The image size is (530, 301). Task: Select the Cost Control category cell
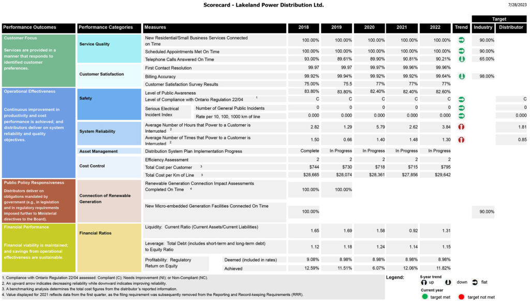point(109,167)
